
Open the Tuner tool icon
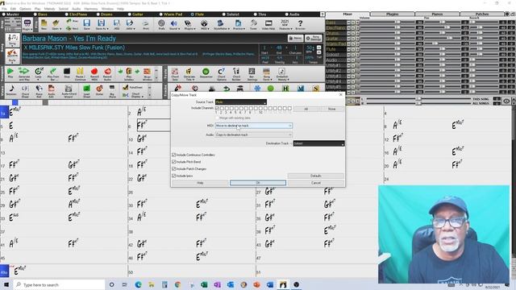point(253,25)
